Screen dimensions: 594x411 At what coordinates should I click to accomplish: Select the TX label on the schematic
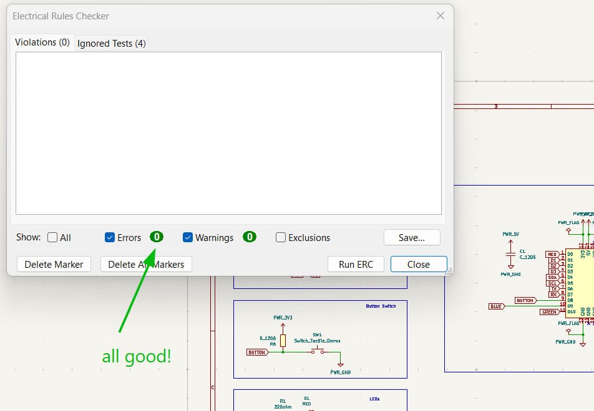point(554,289)
